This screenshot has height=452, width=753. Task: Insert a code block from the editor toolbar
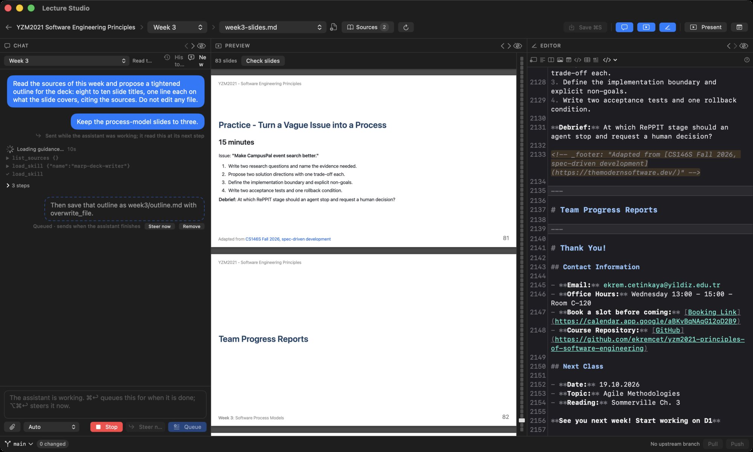[578, 60]
